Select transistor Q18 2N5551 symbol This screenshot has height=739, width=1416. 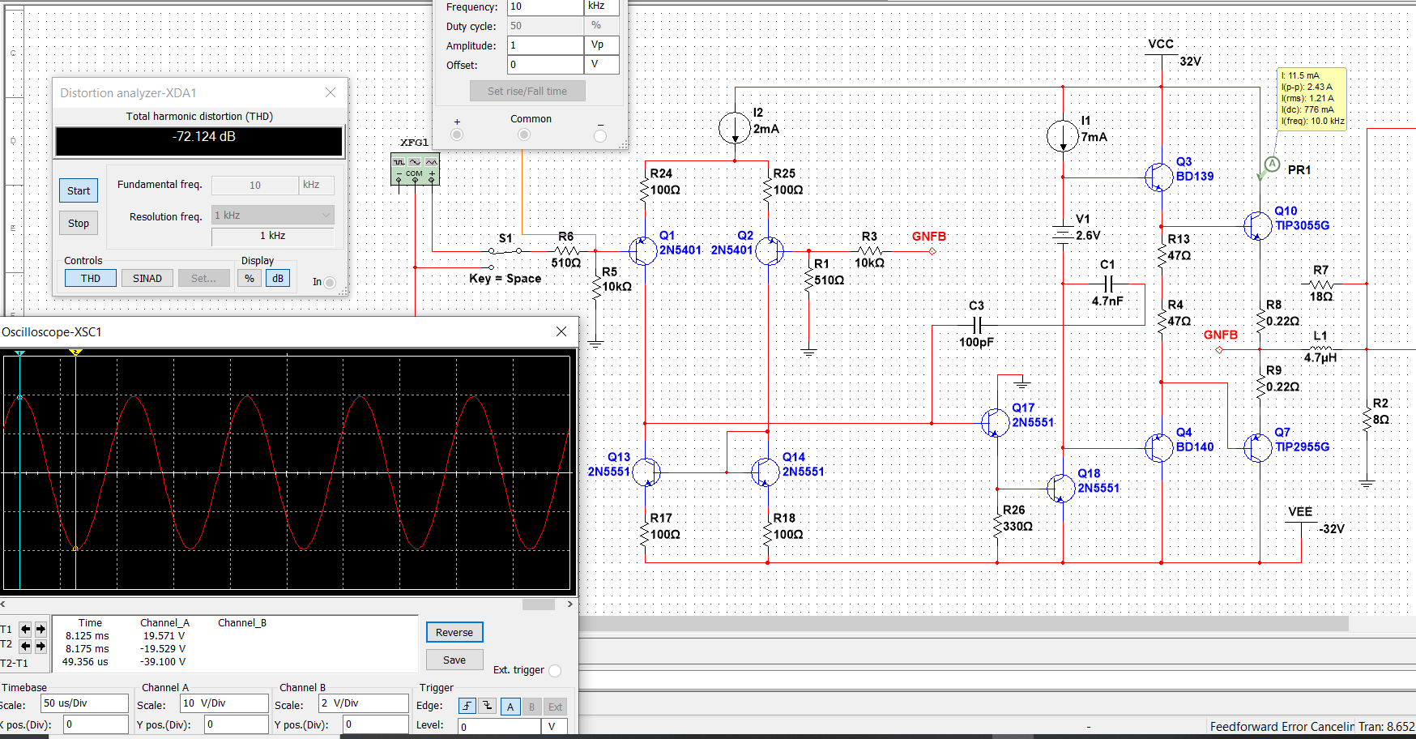[1060, 488]
